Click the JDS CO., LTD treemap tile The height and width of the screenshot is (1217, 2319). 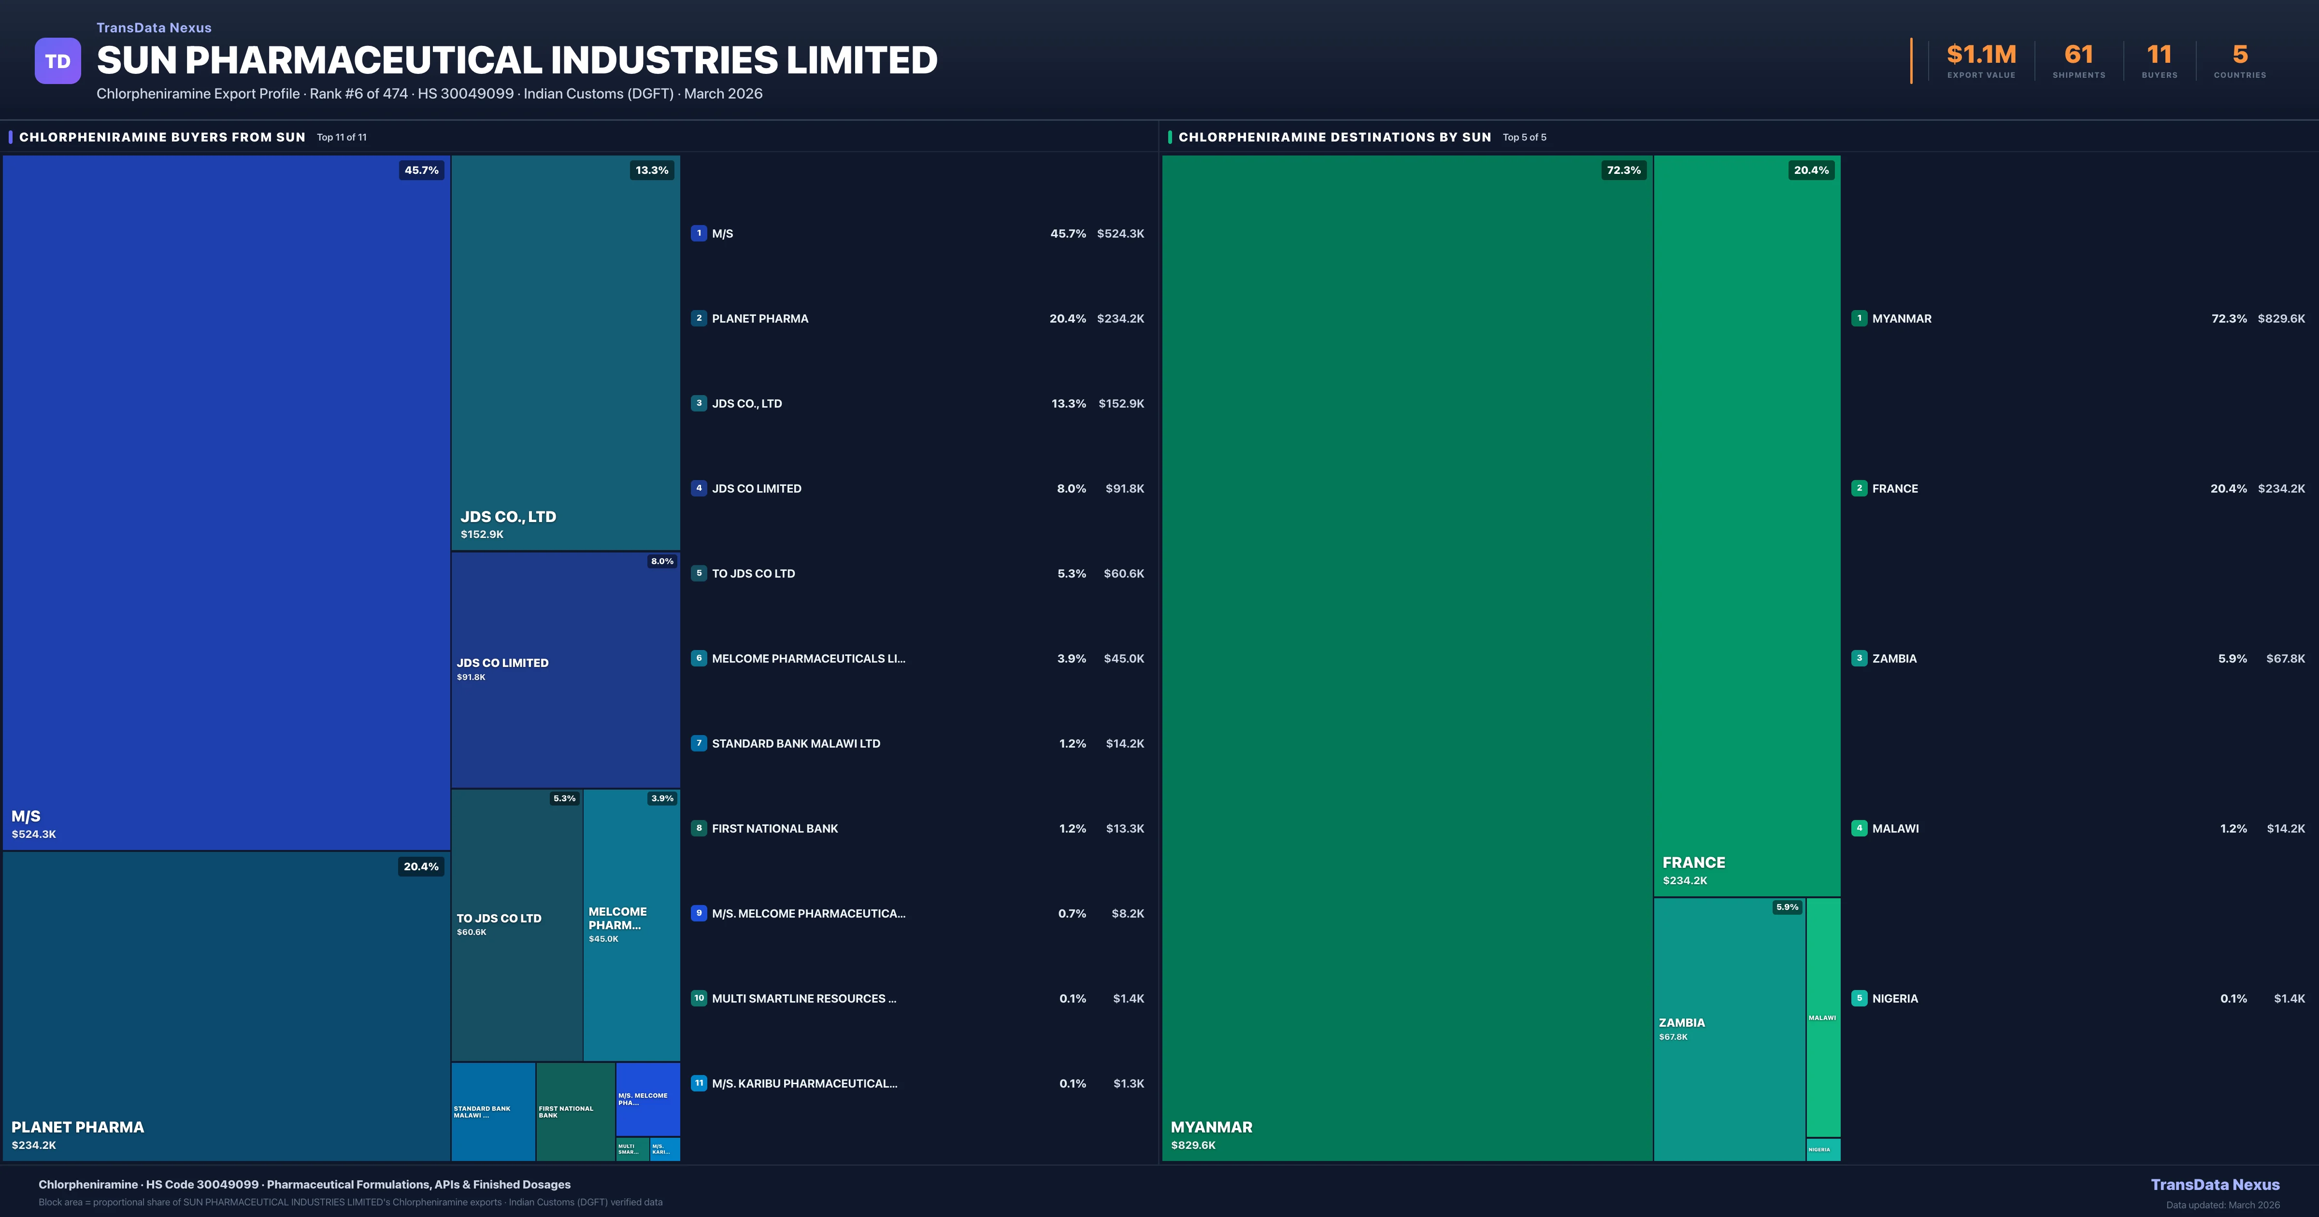pos(565,352)
